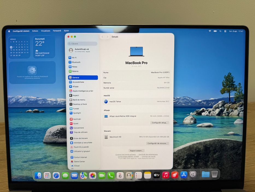Open App Store from the Dock

point(184,175)
